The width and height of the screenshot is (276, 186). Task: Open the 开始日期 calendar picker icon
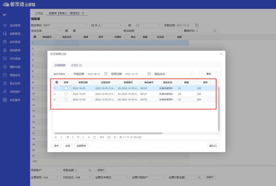point(106,74)
